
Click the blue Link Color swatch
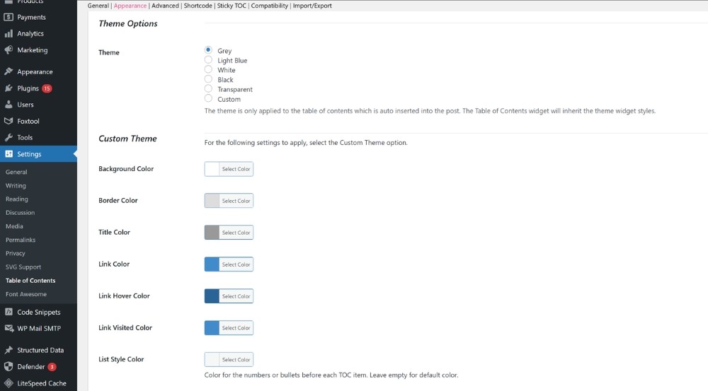(212, 264)
